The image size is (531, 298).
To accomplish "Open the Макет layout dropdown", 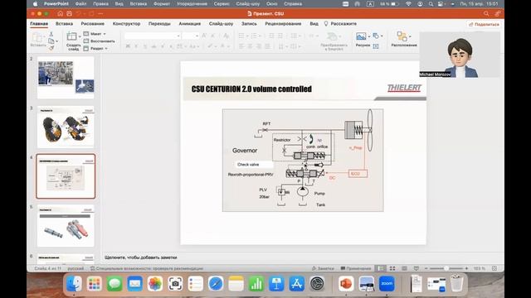I will click(95, 34).
